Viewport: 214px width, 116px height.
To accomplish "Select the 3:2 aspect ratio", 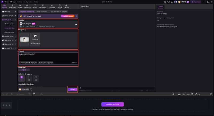I will (36, 78).
